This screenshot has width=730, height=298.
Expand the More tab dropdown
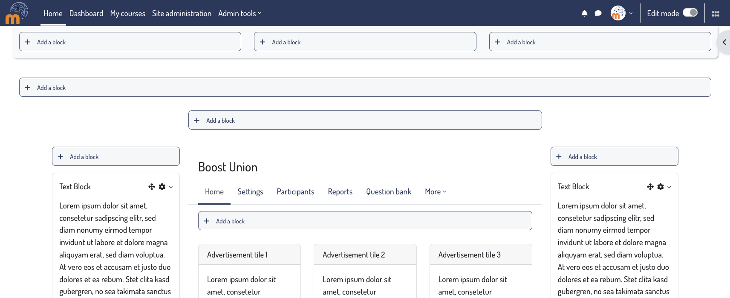pyautogui.click(x=436, y=192)
